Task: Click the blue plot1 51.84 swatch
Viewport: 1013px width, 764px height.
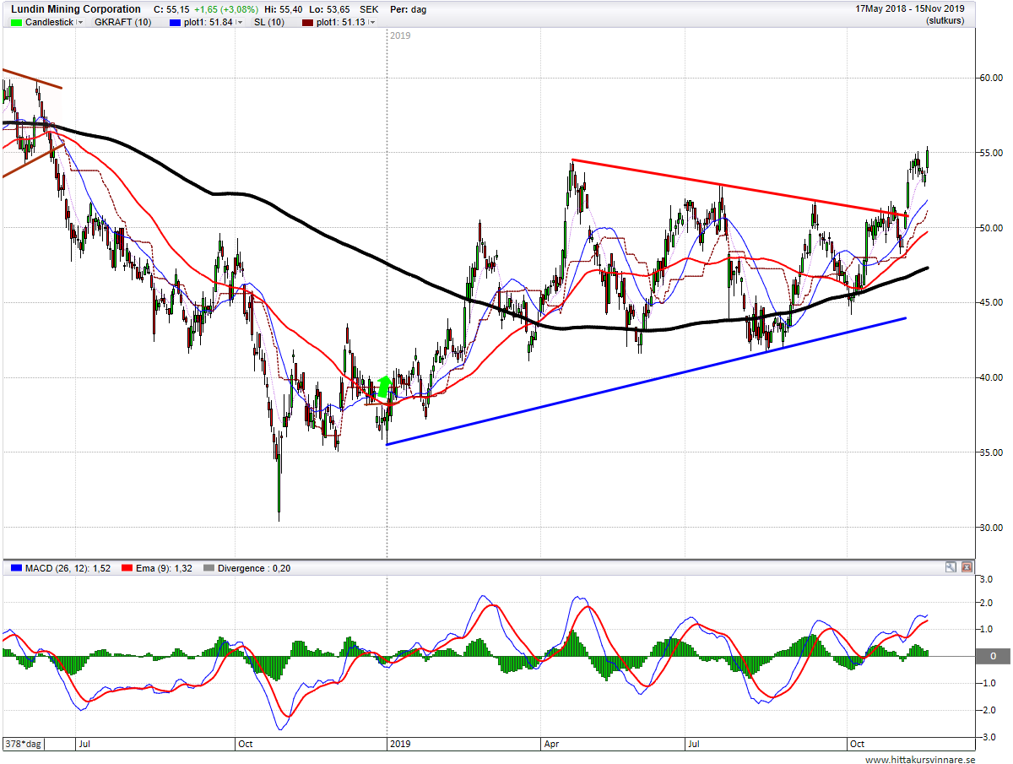Action: coord(174,22)
